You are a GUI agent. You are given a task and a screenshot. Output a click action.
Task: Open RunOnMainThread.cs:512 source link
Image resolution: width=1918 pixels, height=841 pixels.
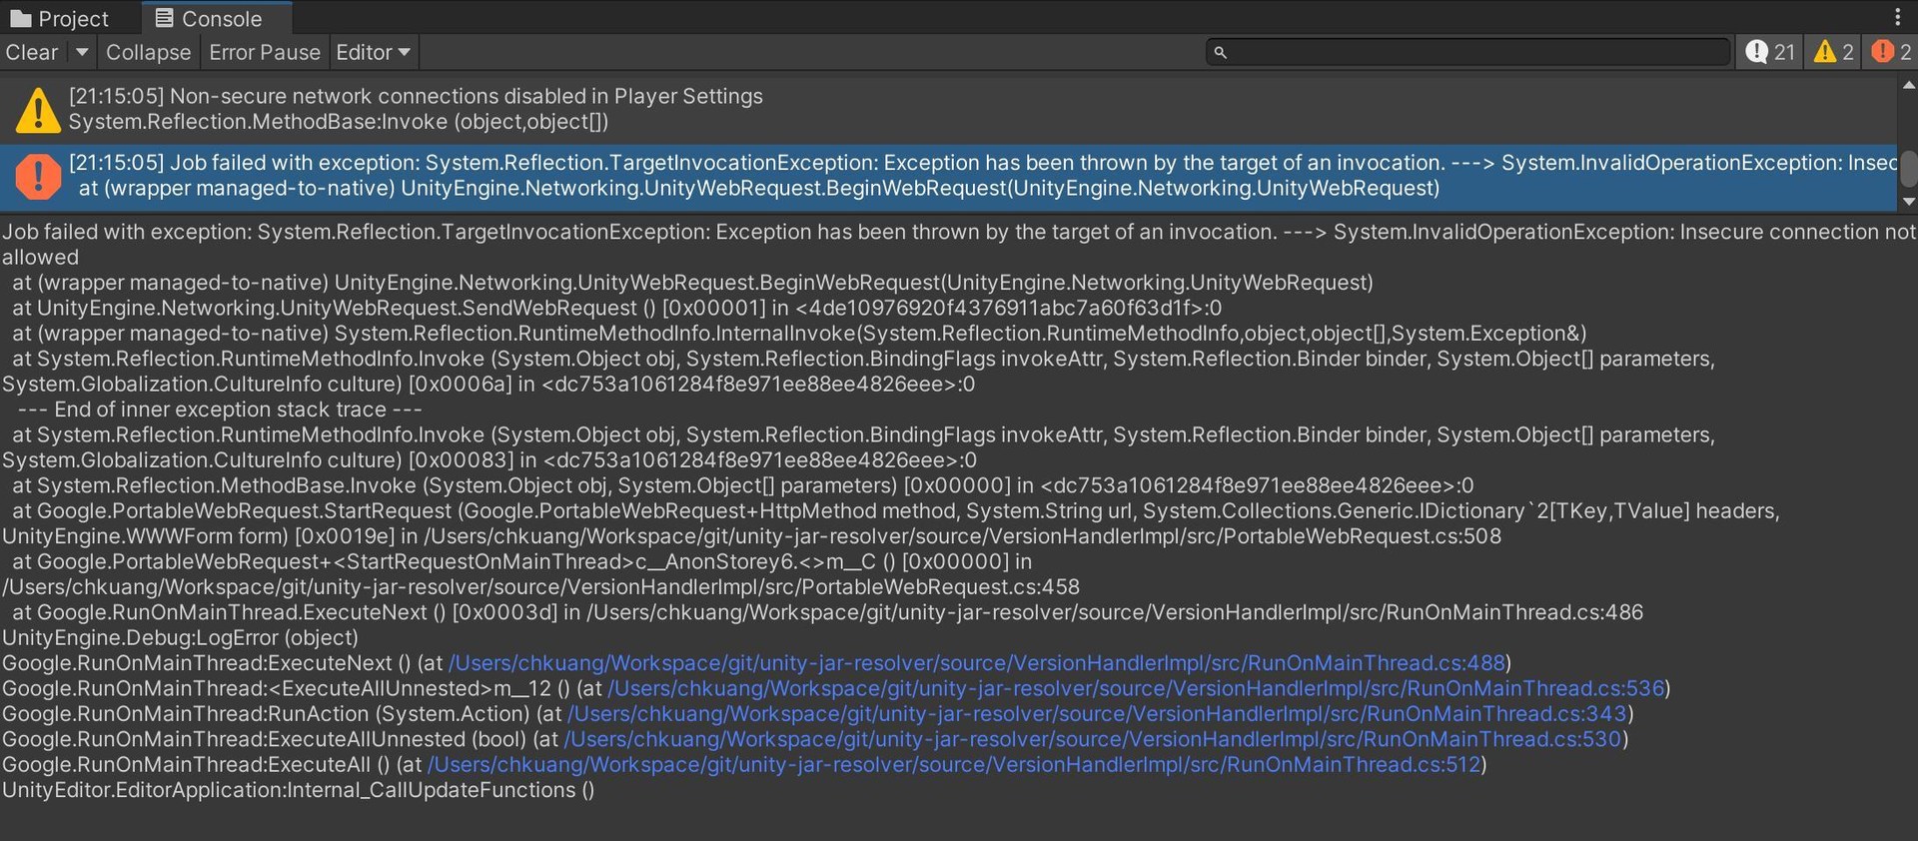pyautogui.click(x=955, y=765)
